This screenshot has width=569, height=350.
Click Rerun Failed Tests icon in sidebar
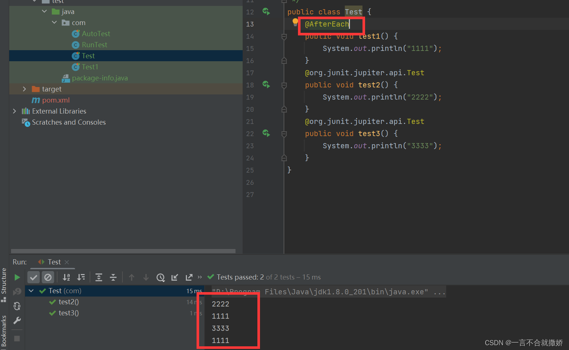pyautogui.click(x=17, y=292)
